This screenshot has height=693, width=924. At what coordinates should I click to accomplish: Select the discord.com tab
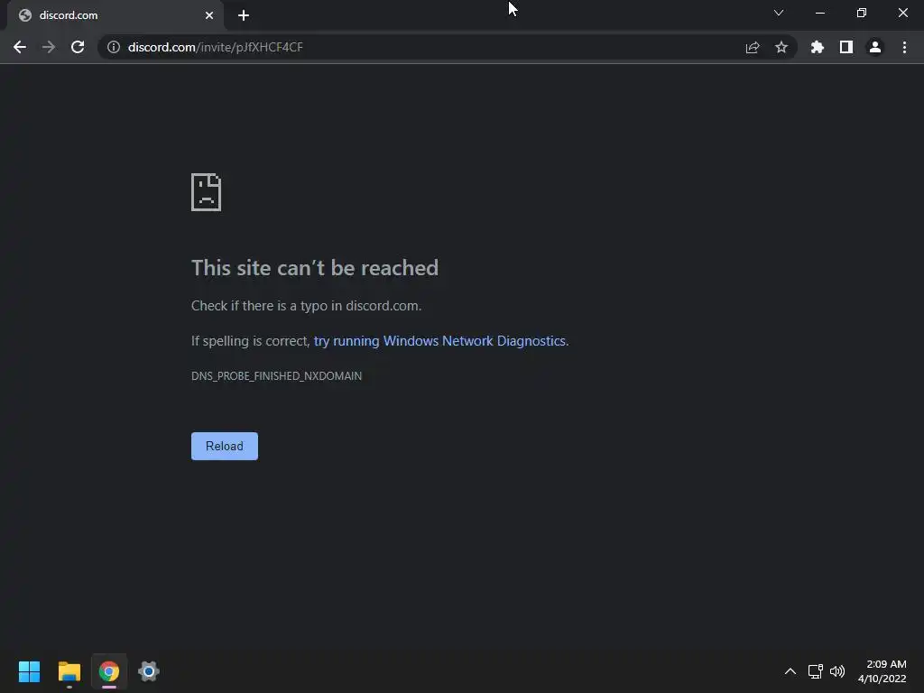115,15
